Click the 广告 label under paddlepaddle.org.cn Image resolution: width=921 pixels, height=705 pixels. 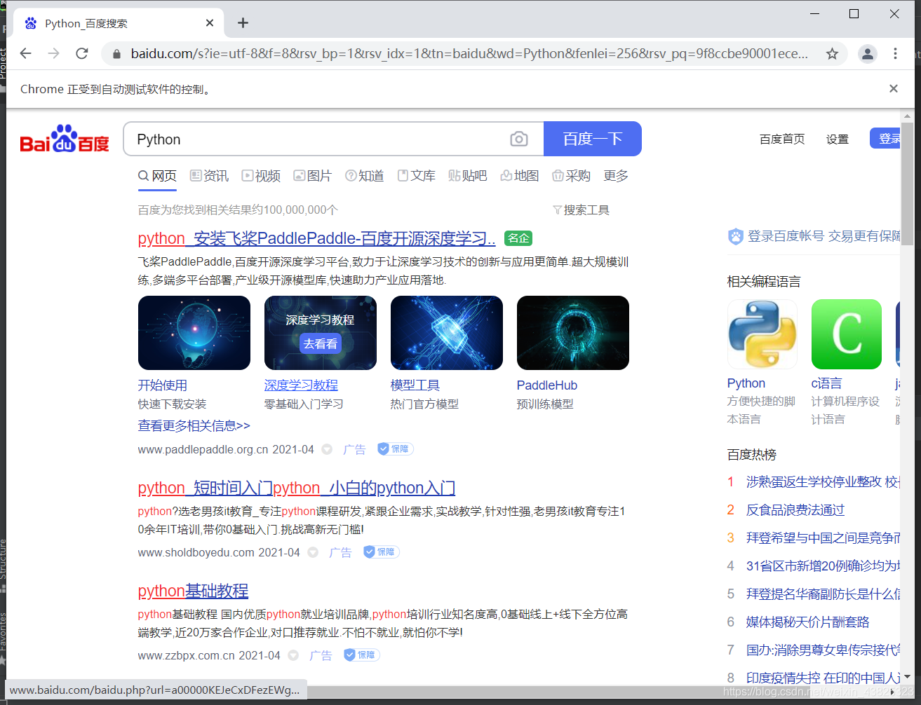pyautogui.click(x=354, y=449)
